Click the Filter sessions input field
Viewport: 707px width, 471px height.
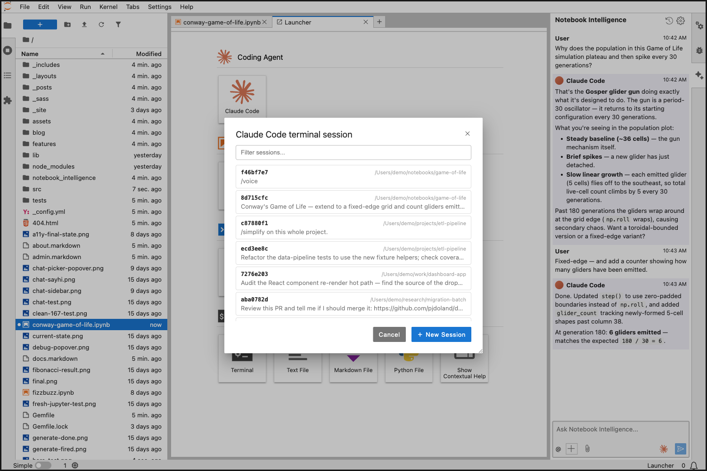tap(353, 153)
